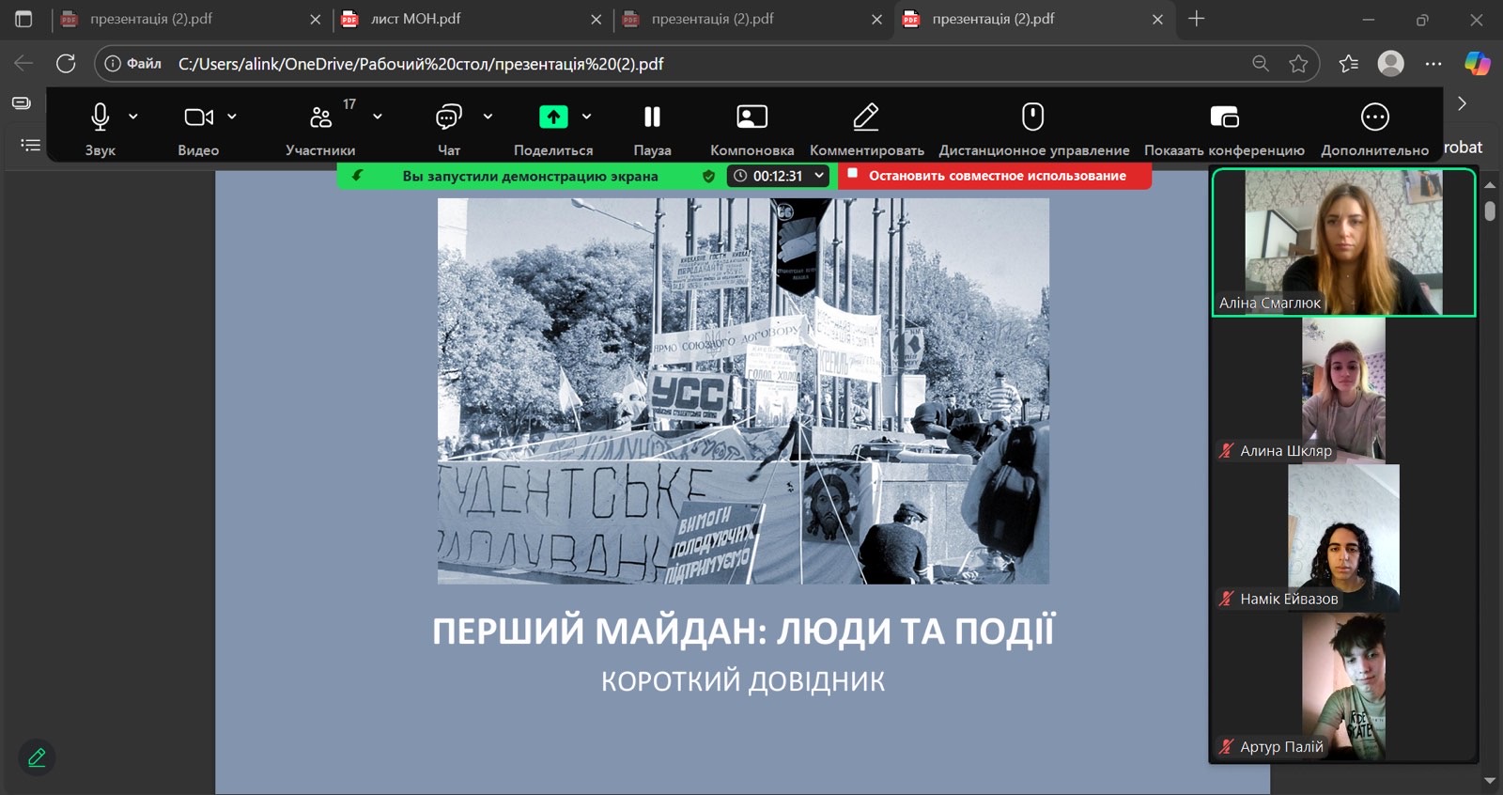
Task: Select the Комментировать annotation pencil
Action: pos(866,127)
